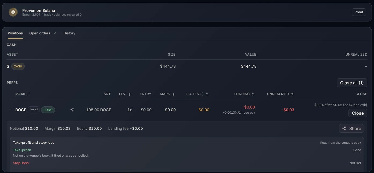Click the 108.00 DOGE size value
This screenshot has height=173, width=374.
coord(99,110)
